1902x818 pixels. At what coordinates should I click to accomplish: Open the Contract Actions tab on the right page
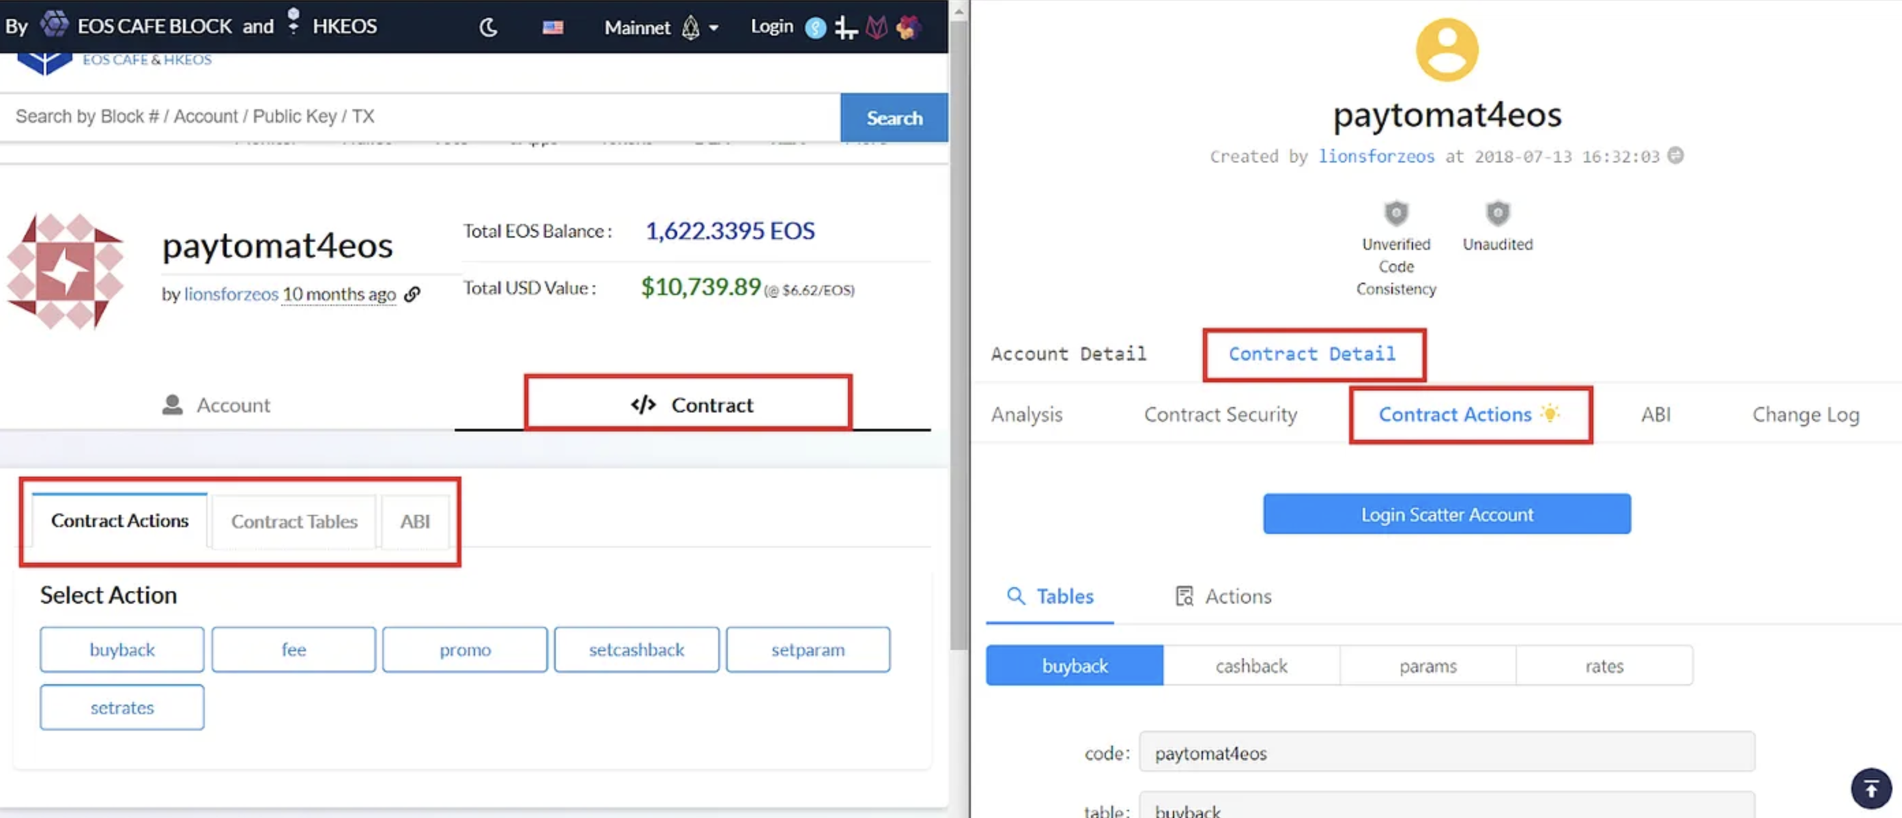coord(1468,414)
